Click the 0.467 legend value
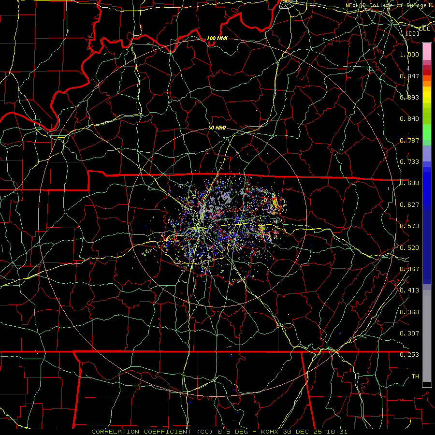Viewport: 435px width, 435px height. 409,269
